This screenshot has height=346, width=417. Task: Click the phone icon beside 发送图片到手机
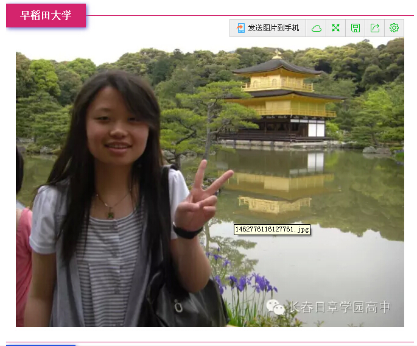tap(240, 28)
